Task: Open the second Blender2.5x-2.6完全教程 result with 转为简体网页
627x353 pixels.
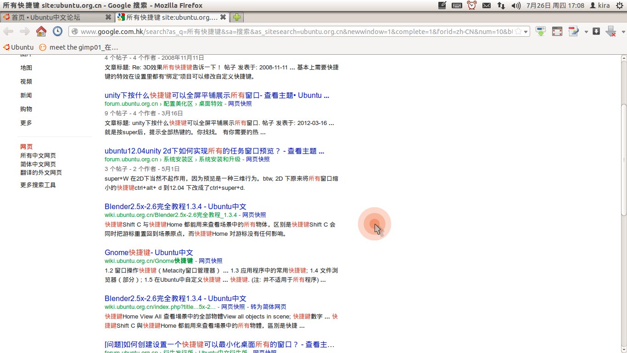Action: point(175,299)
